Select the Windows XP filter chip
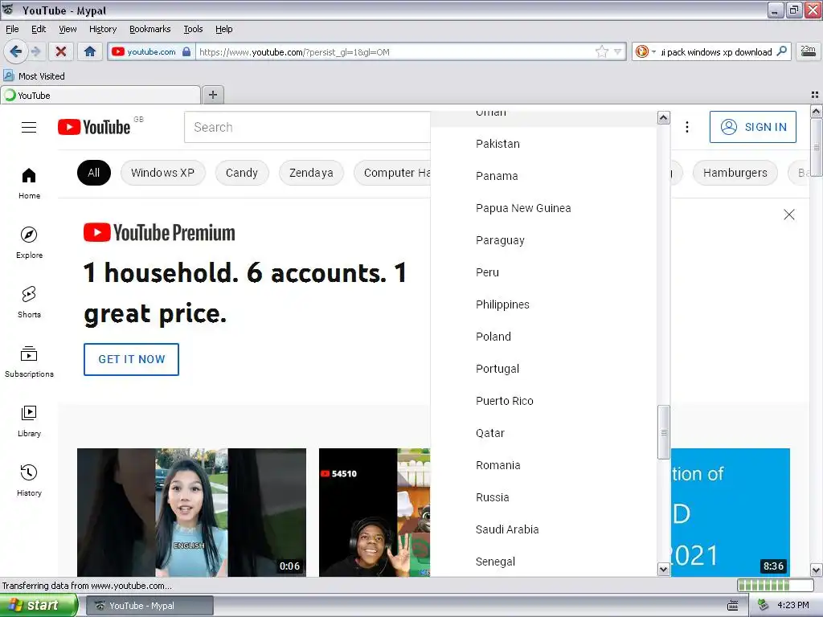823x617 pixels. (162, 173)
